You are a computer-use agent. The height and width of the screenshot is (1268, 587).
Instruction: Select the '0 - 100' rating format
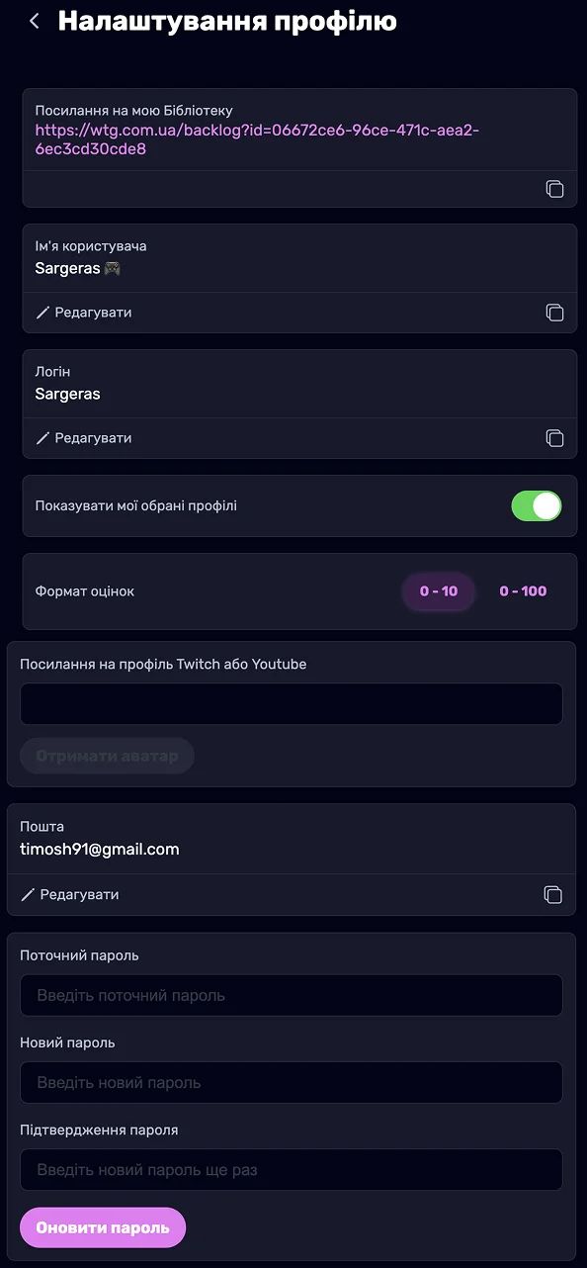click(x=523, y=590)
